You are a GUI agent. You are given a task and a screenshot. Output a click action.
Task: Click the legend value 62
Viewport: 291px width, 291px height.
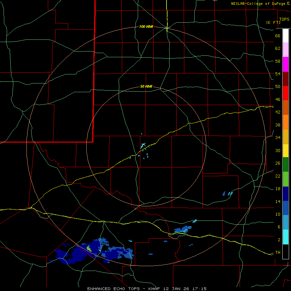click(x=278, y=48)
